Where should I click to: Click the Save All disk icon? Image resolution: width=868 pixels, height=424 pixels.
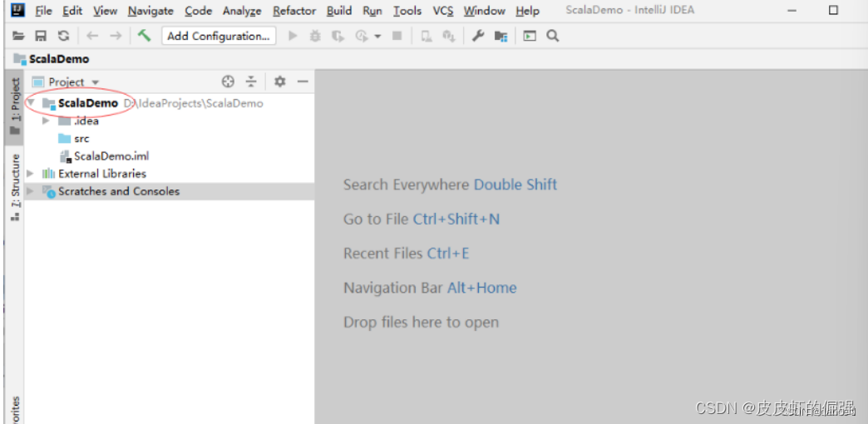tap(41, 36)
